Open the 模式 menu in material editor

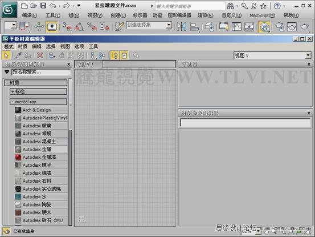tap(9, 46)
